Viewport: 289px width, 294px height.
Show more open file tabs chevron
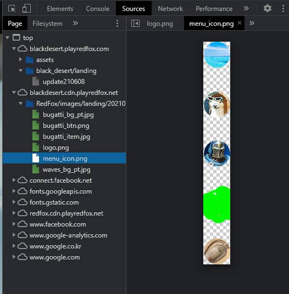[x=252, y=23]
